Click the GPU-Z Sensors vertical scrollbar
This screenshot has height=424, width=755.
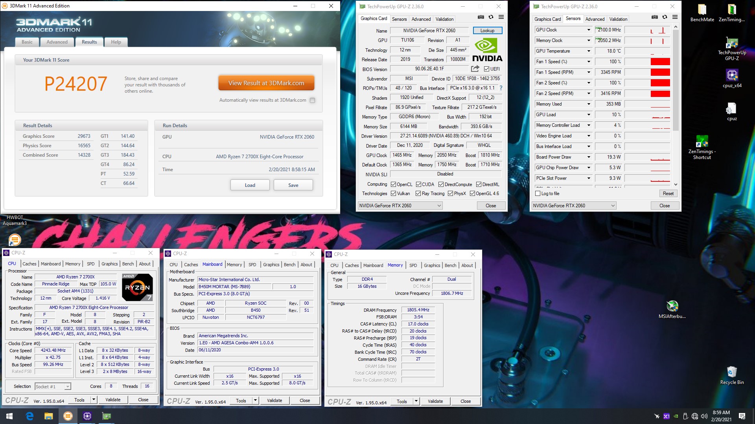(676, 106)
